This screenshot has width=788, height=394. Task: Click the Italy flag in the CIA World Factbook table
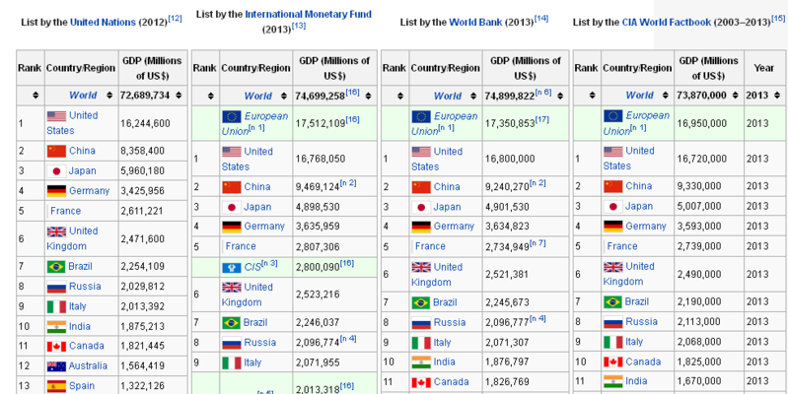pos(613,343)
